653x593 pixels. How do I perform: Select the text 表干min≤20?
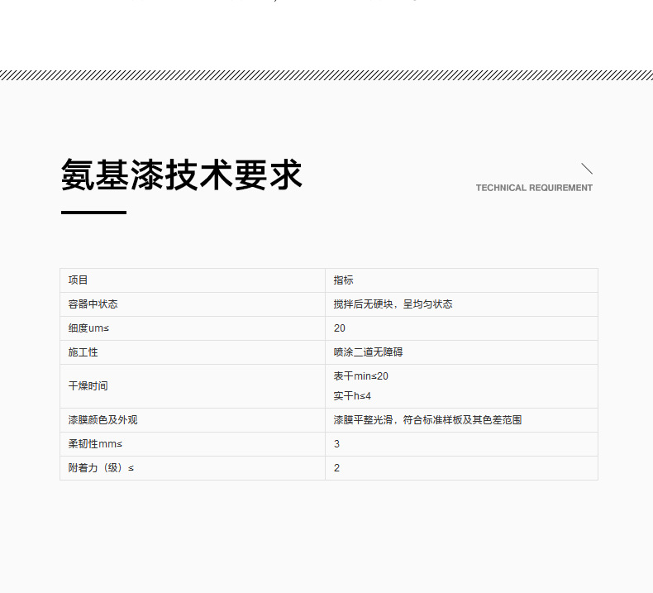coord(360,376)
